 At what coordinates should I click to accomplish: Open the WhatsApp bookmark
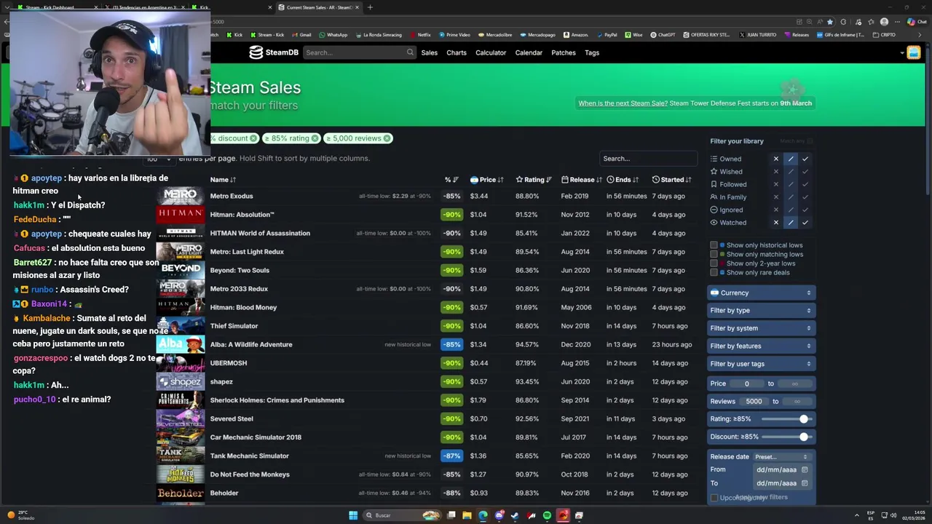point(333,34)
